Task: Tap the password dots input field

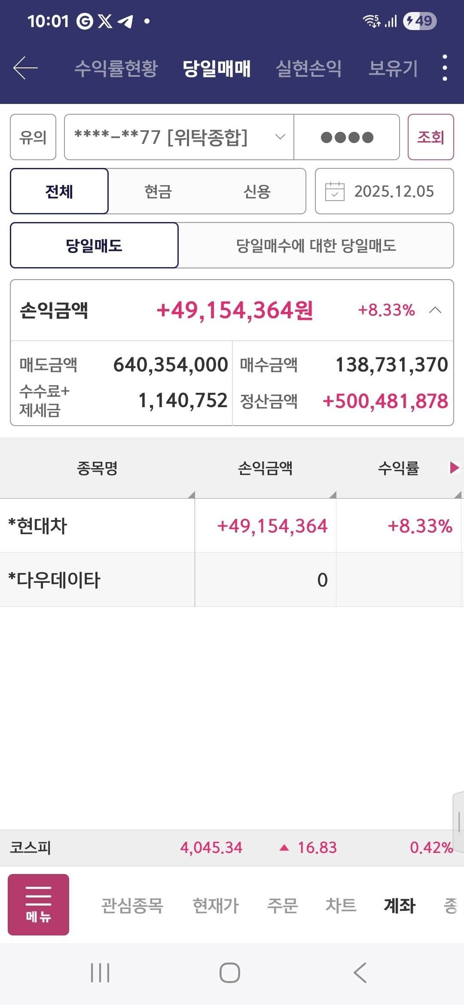Action: 346,137
